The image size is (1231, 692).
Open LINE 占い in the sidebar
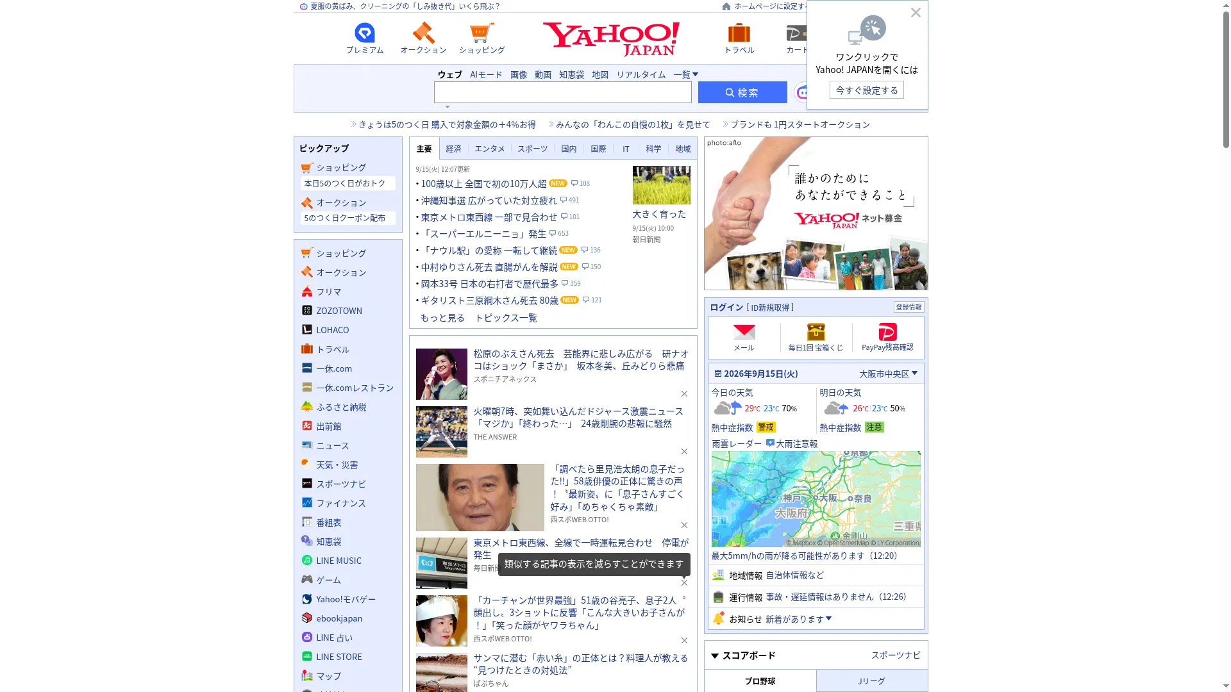point(334,638)
